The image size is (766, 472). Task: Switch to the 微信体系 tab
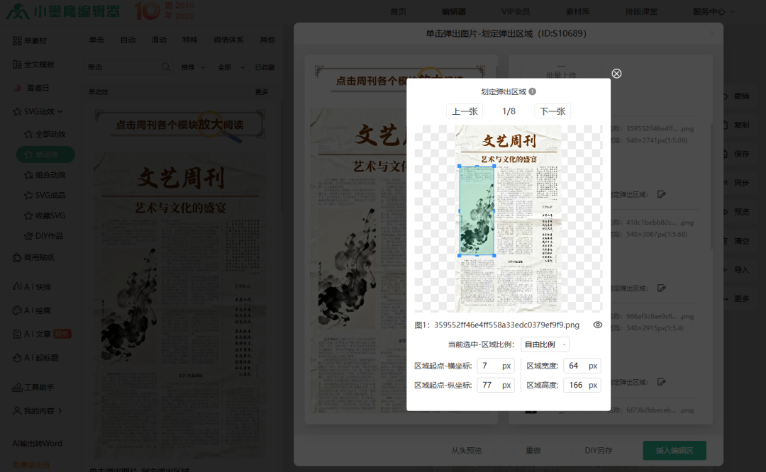pos(228,40)
